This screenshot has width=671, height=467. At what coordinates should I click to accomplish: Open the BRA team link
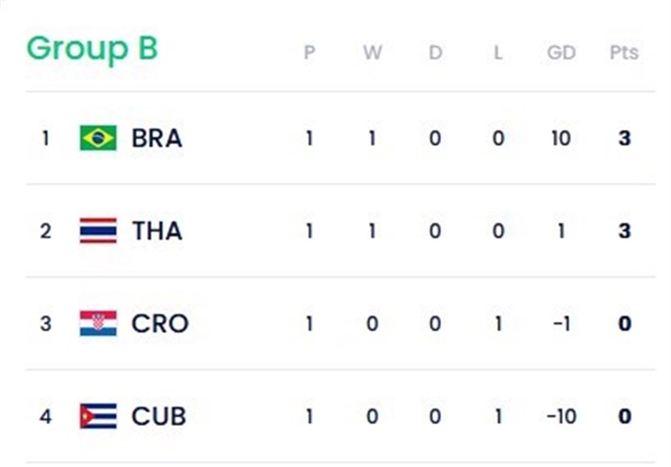pos(157,138)
